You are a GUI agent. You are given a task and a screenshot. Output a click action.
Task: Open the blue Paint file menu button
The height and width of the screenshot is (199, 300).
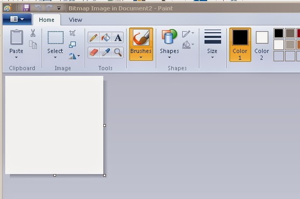pyautogui.click(x=17, y=19)
